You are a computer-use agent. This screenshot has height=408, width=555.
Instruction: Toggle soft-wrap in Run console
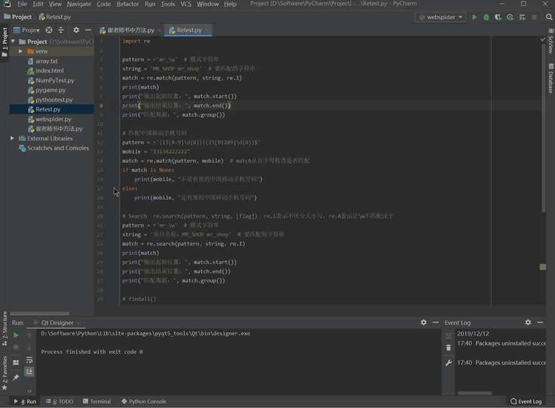(29, 360)
